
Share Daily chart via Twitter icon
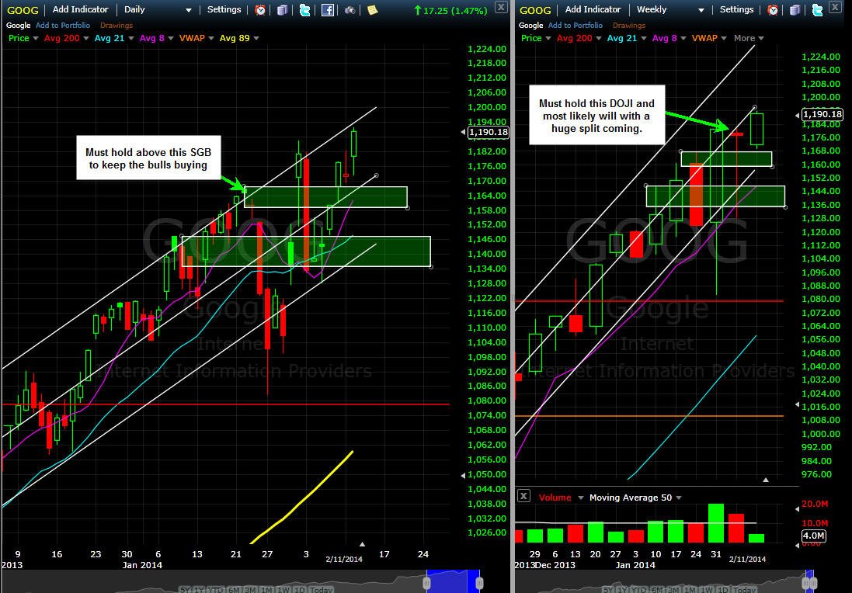[304, 10]
